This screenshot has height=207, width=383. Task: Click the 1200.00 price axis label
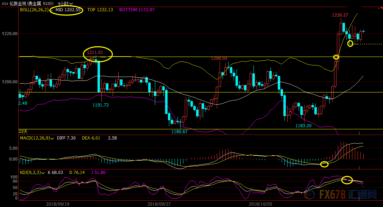(10, 82)
